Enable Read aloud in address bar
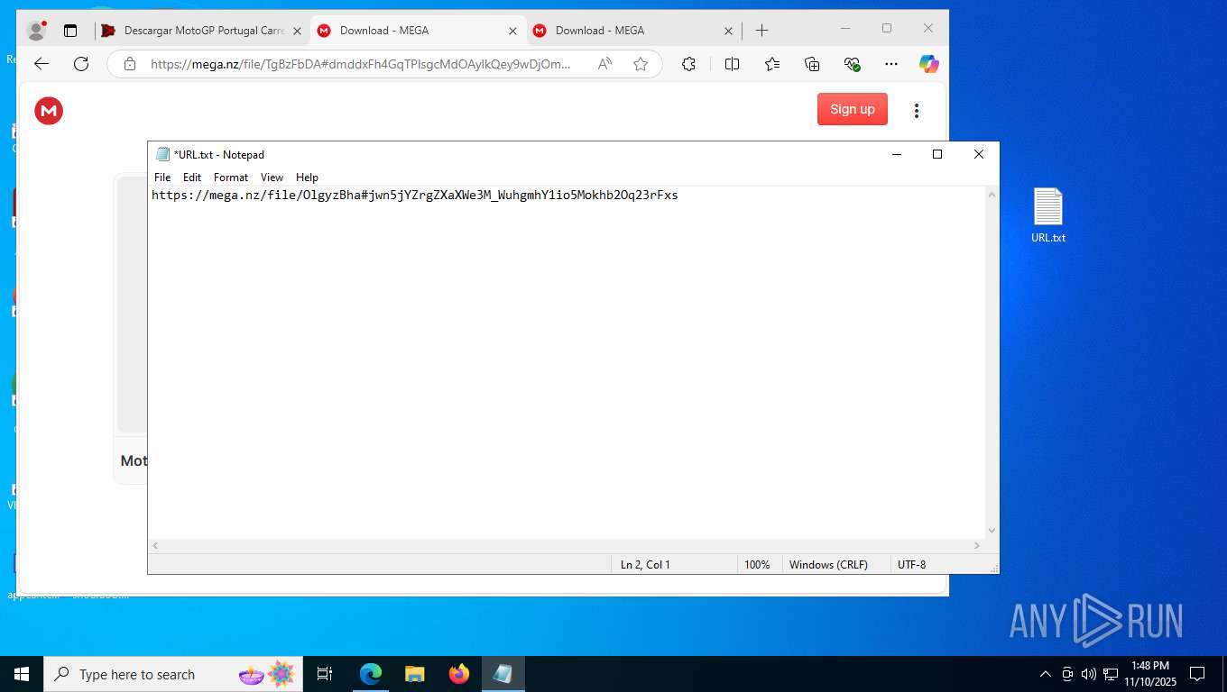This screenshot has width=1227, height=692. [x=604, y=64]
